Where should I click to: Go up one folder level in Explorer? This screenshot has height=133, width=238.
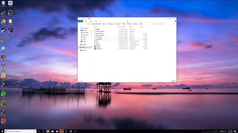[x=86, y=24]
